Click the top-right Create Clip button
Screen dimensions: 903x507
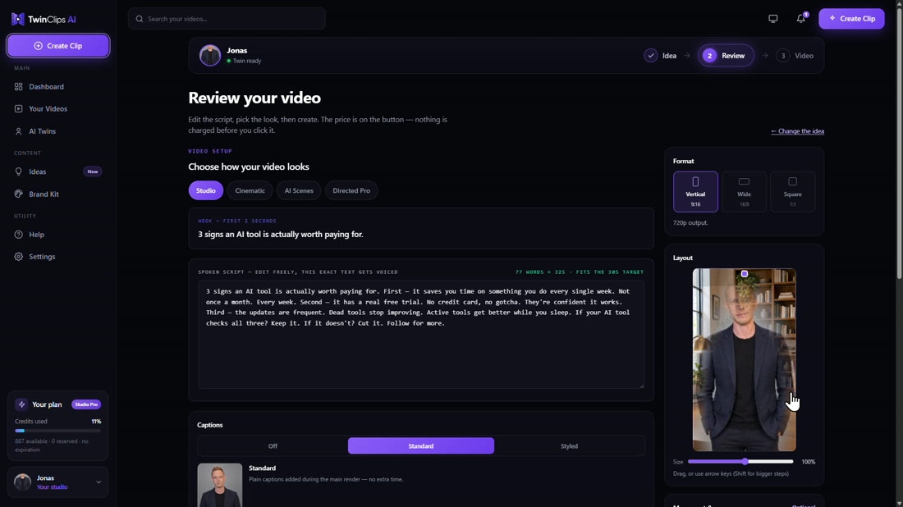851,18
